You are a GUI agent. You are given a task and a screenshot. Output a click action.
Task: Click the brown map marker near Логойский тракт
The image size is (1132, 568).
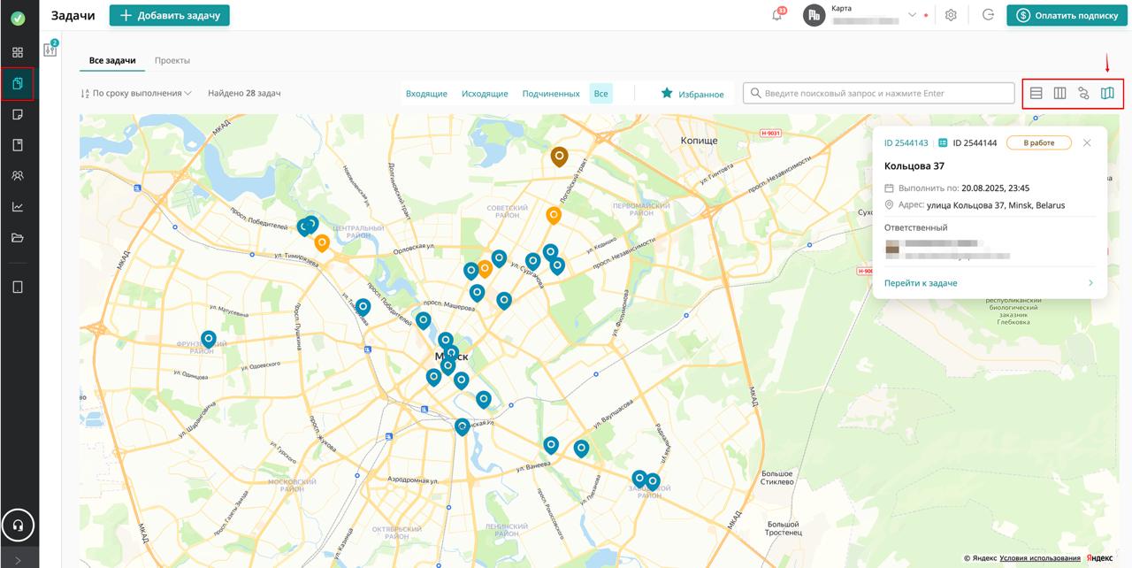tap(559, 157)
